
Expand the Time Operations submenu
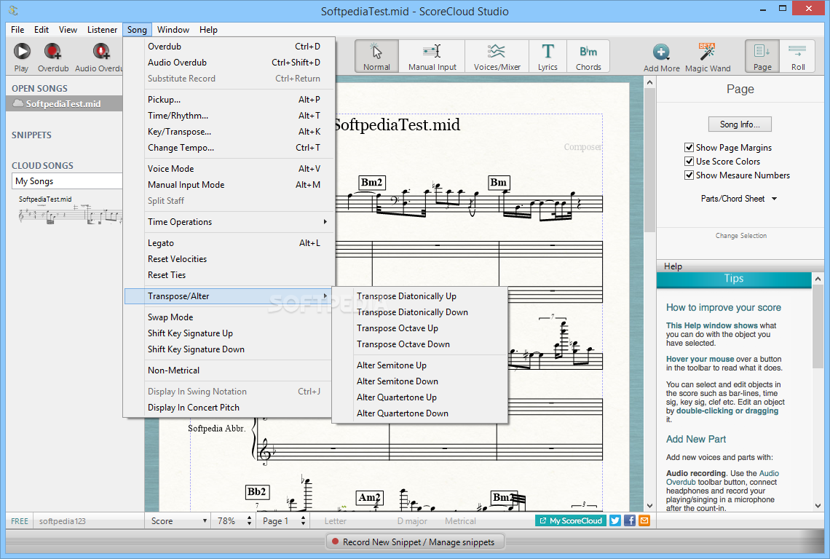[229, 222]
